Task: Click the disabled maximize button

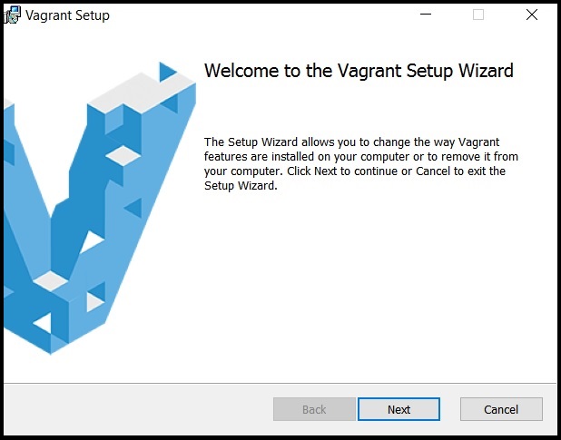Action: (x=478, y=15)
